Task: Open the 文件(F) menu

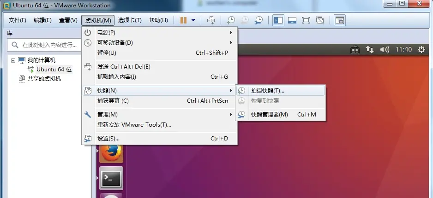Action: [x=18, y=20]
